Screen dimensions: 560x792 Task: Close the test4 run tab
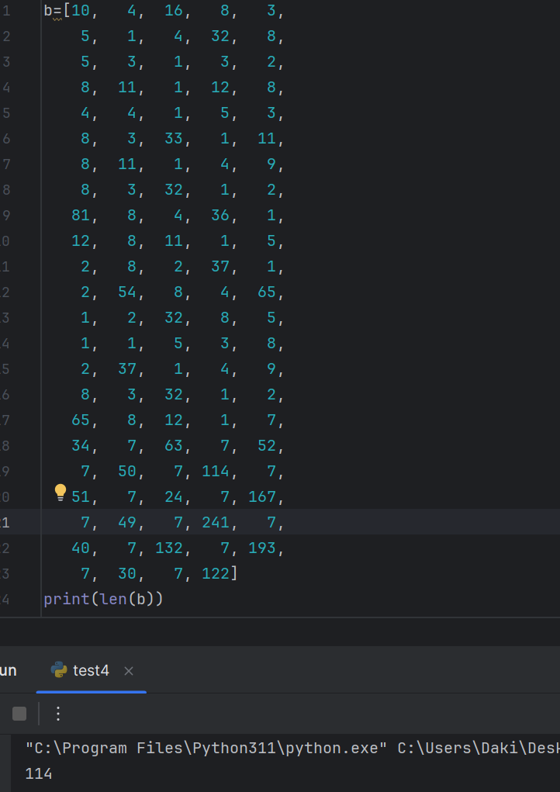(x=129, y=671)
